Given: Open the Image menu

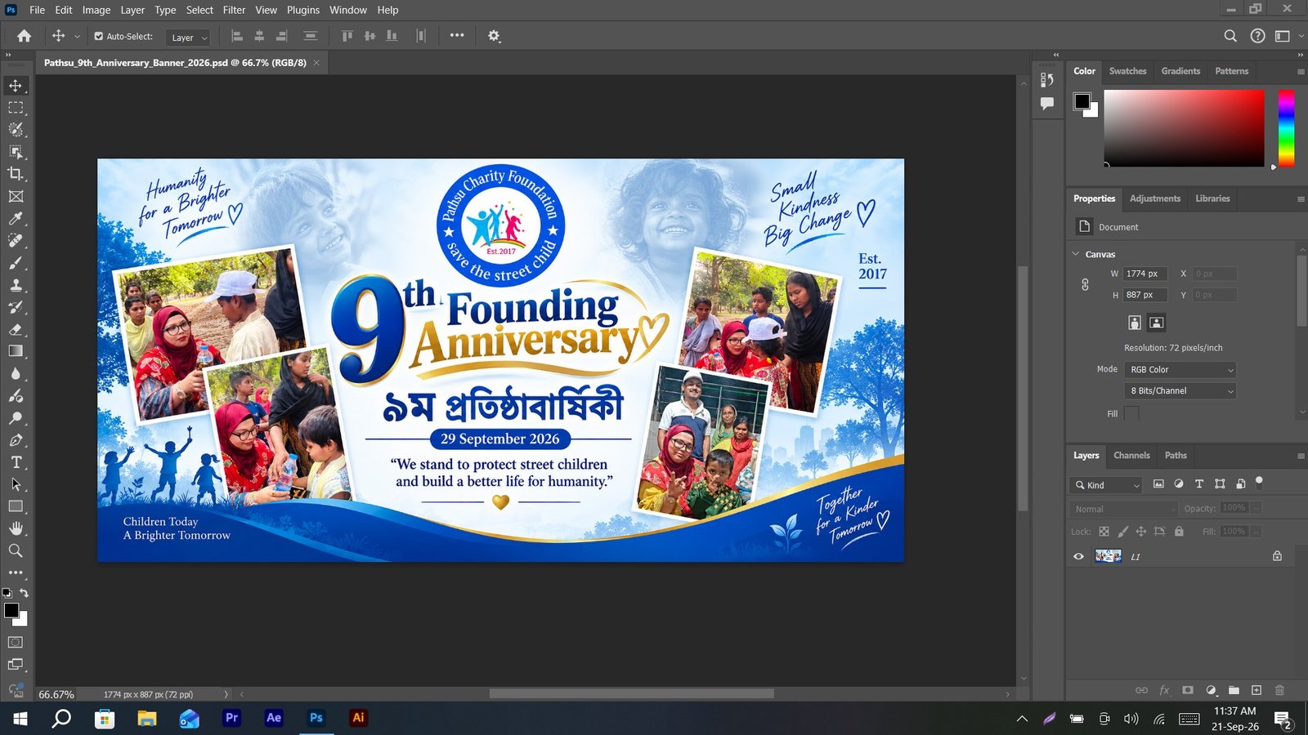Looking at the screenshot, I should (96, 10).
